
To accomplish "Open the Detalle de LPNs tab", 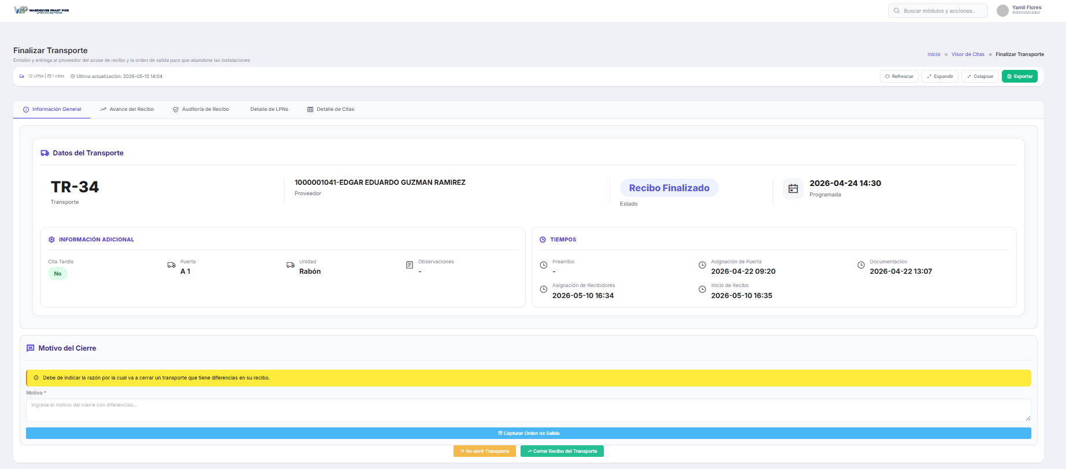I will pyautogui.click(x=269, y=109).
